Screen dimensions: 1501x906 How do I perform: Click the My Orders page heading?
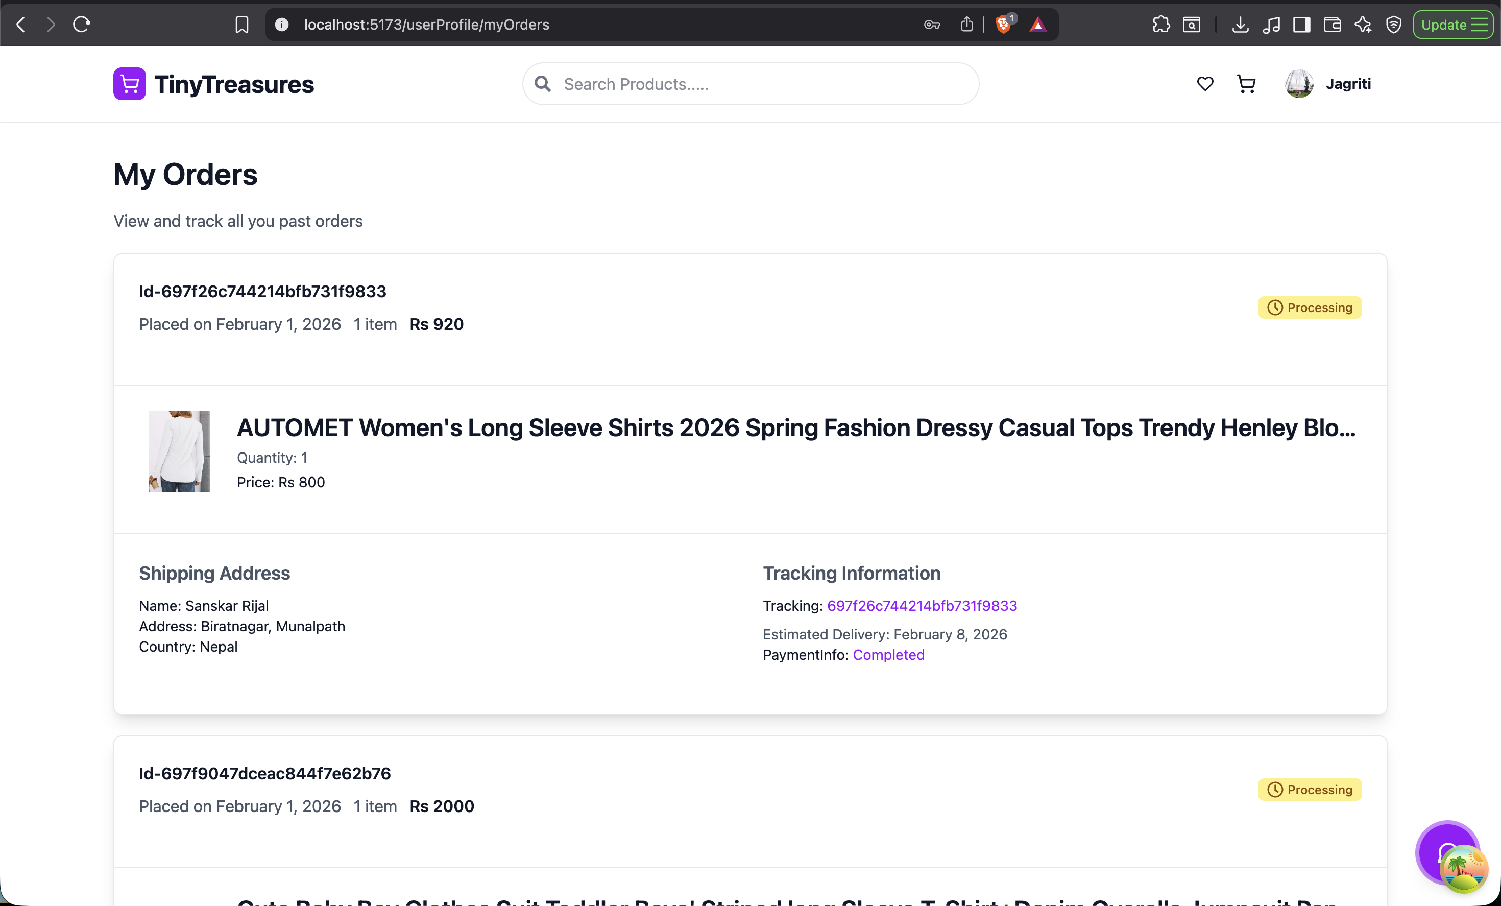coord(185,174)
